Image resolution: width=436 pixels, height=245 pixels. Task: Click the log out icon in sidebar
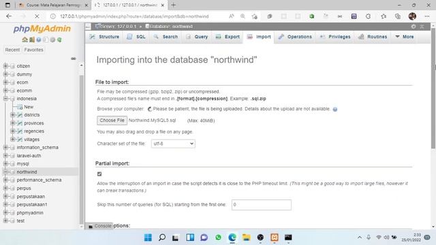(32, 39)
